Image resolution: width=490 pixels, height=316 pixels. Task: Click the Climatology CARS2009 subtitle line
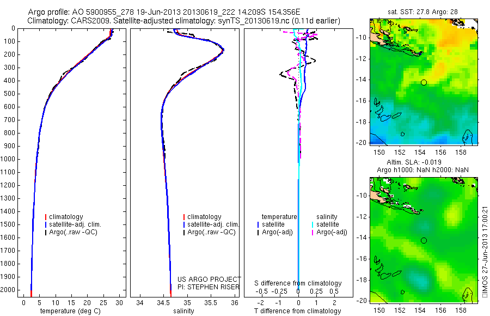(184, 21)
